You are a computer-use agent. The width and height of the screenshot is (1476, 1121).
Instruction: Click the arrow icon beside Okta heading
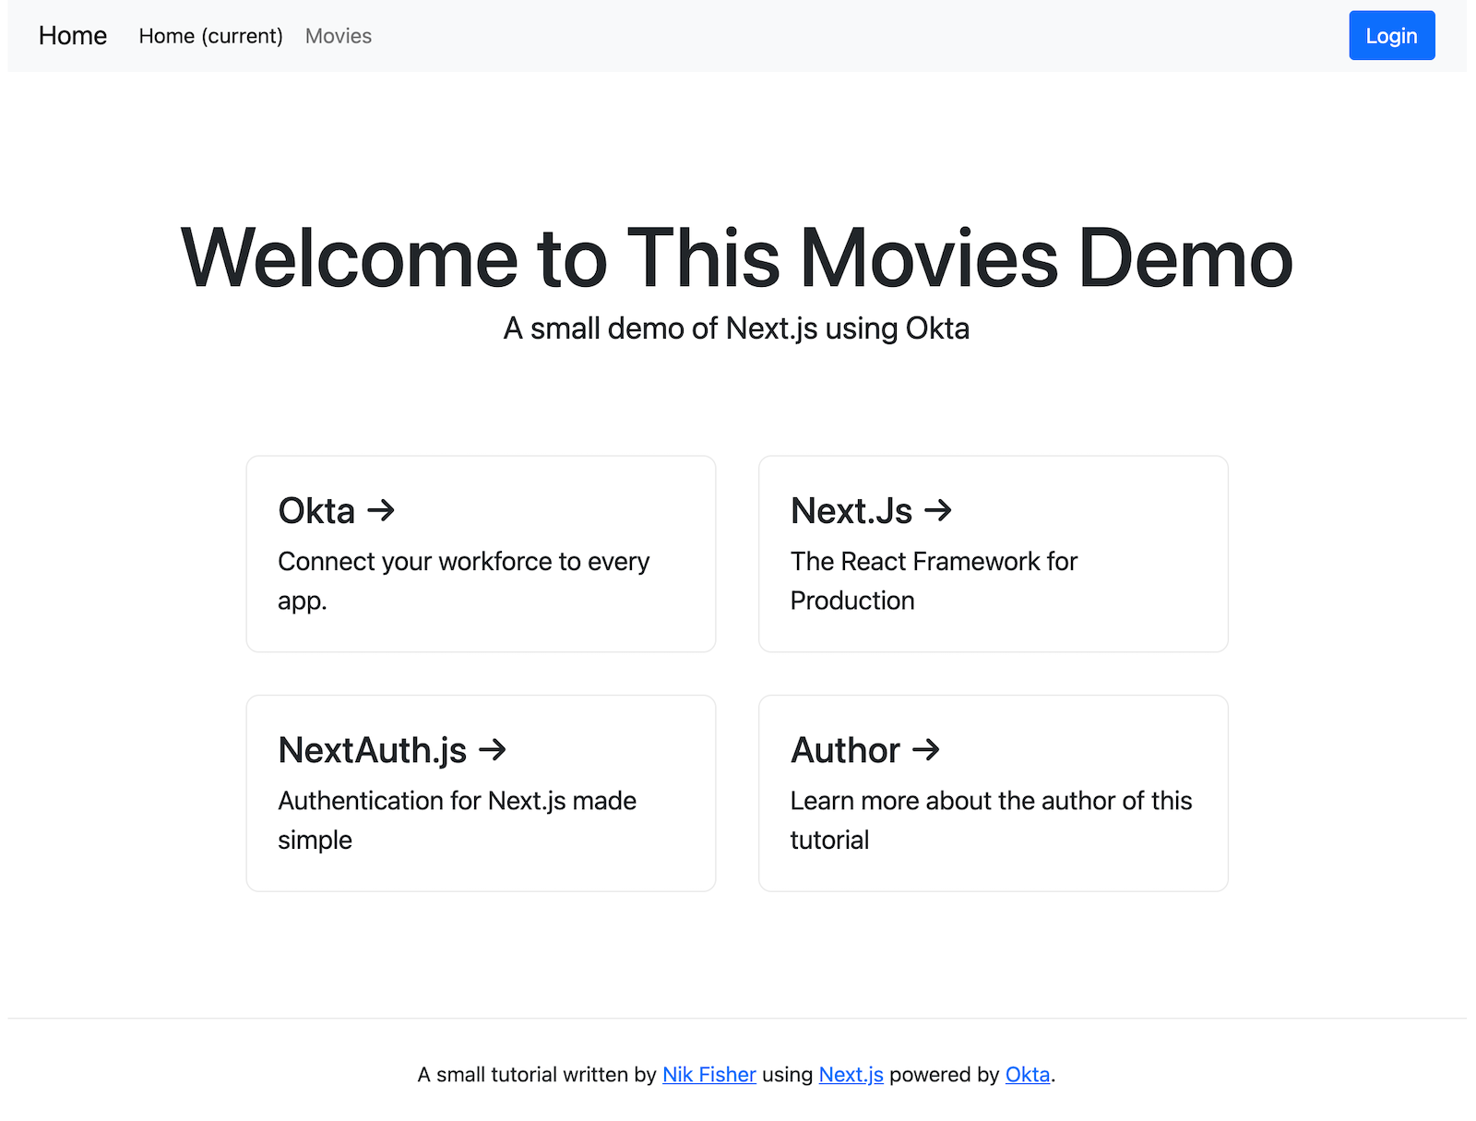(381, 510)
